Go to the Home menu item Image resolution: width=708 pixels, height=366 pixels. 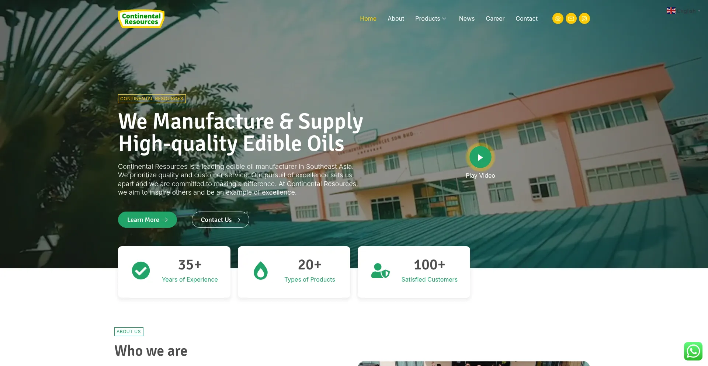point(368,18)
